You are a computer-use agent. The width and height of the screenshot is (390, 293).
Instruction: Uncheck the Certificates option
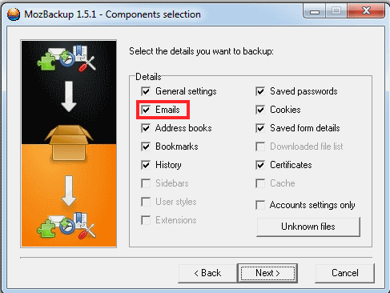(260, 165)
